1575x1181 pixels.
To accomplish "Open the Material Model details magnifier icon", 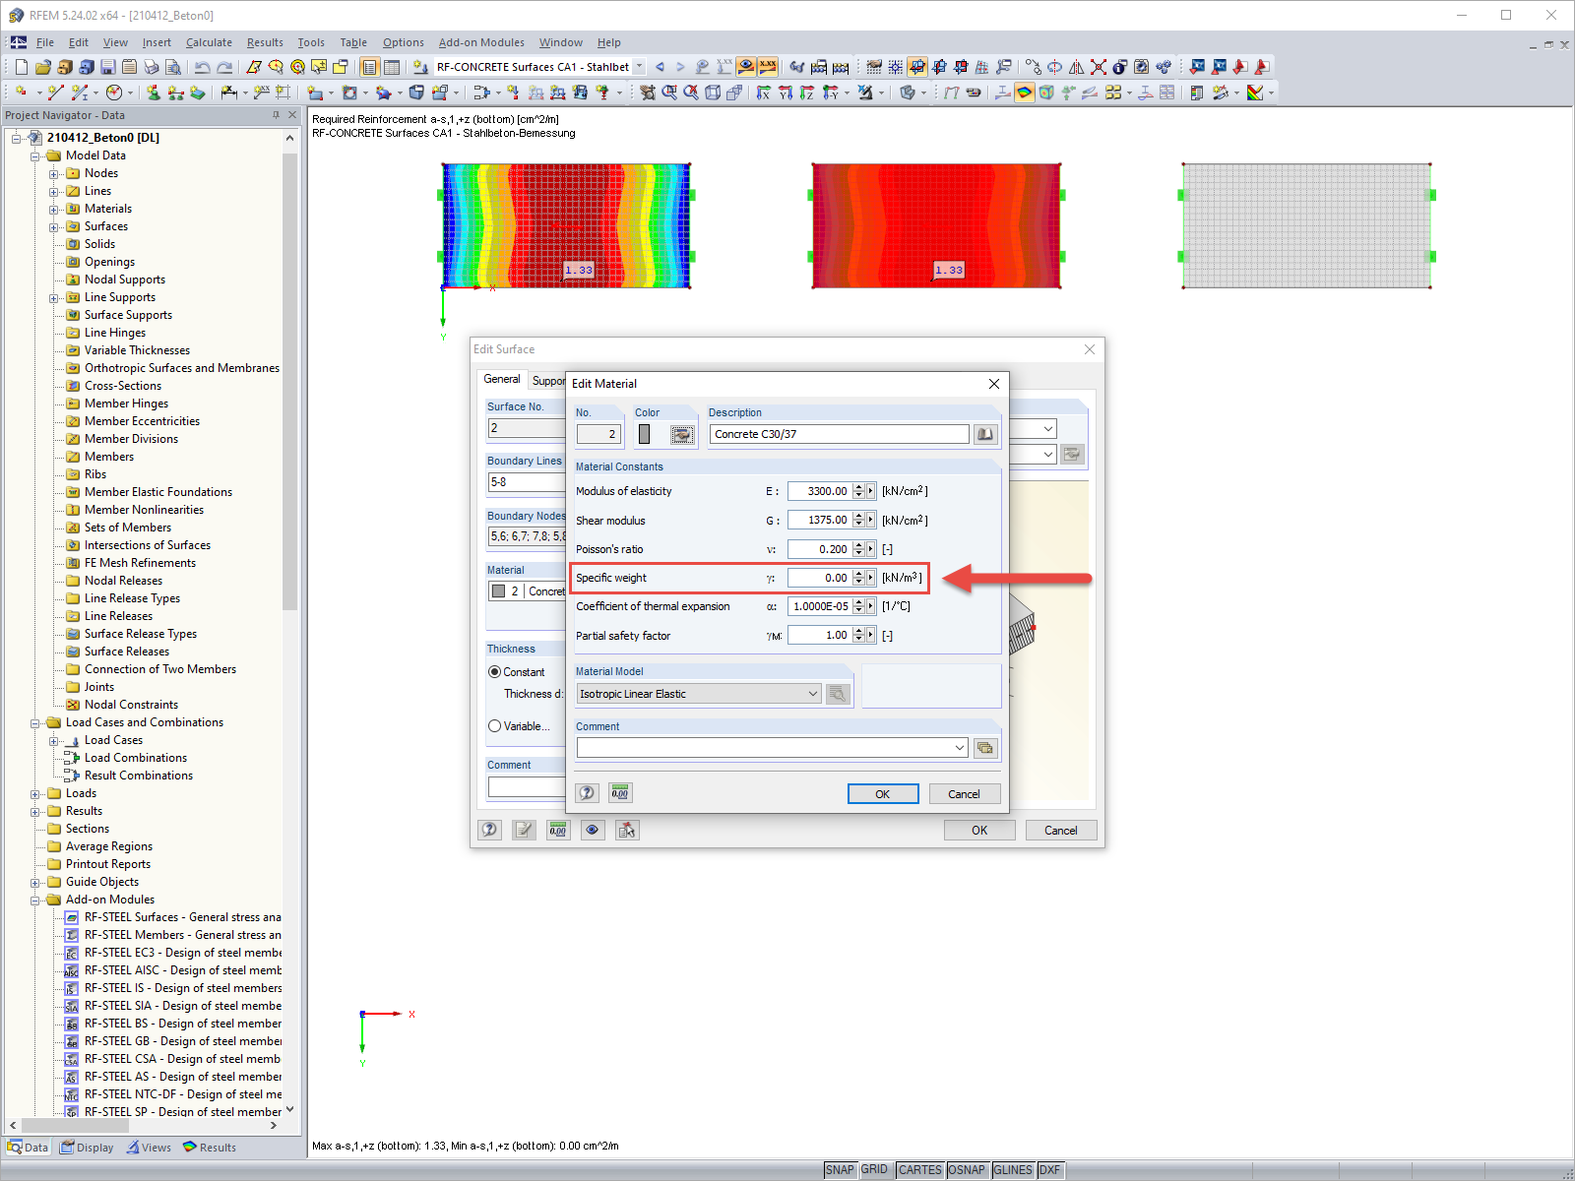I will click(838, 694).
